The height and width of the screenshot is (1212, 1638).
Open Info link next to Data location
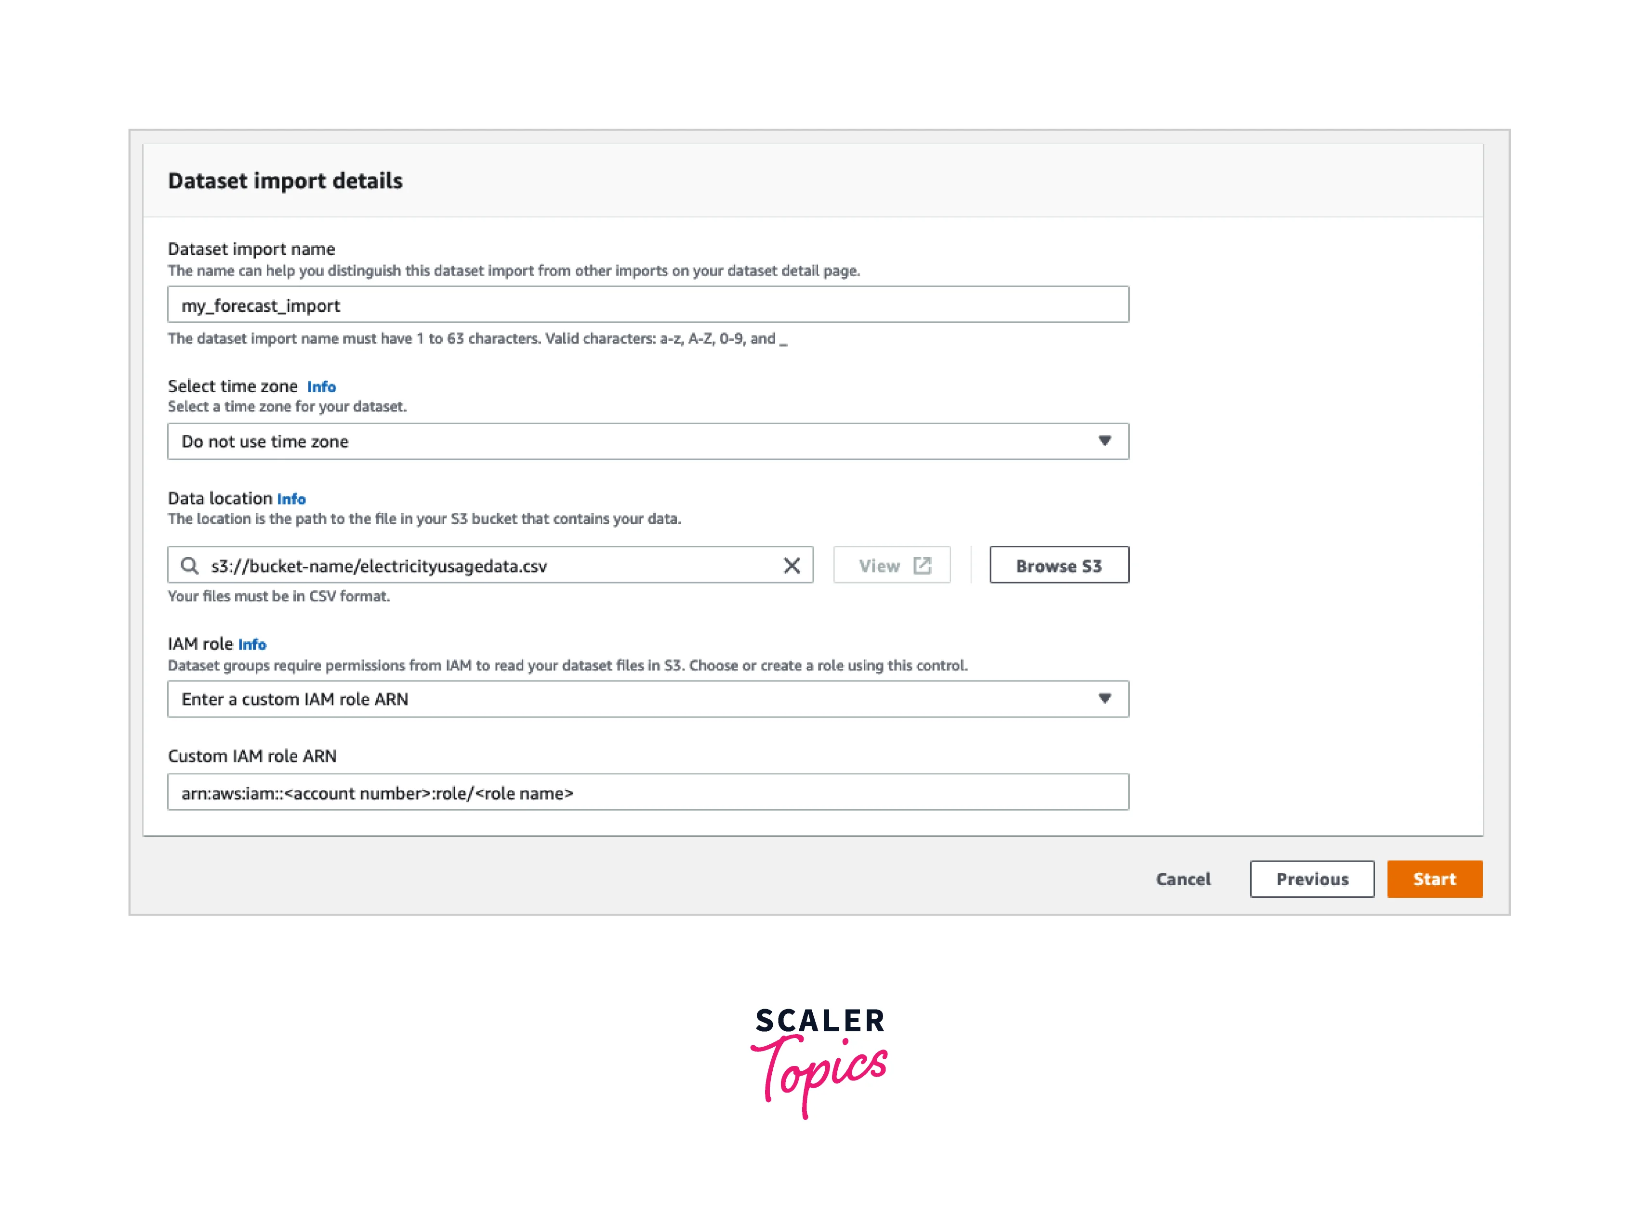point(291,499)
